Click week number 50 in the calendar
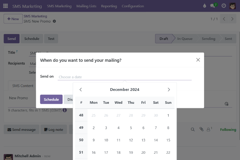Viewport: 240px width, 160px height. pos(81,140)
